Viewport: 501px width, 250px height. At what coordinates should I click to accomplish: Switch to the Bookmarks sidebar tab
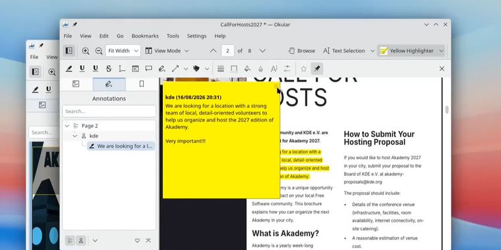coord(142,84)
